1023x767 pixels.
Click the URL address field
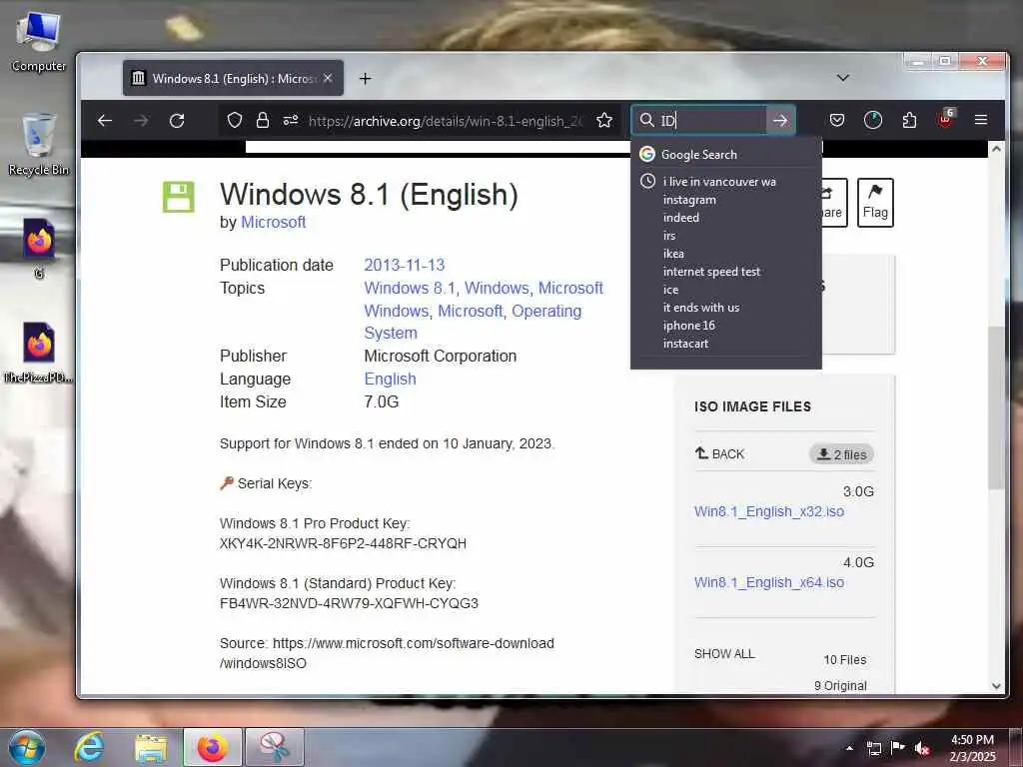click(x=447, y=121)
